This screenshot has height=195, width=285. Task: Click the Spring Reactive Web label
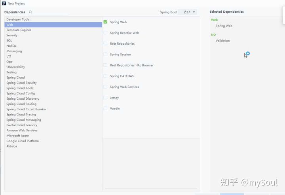[125, 33]
